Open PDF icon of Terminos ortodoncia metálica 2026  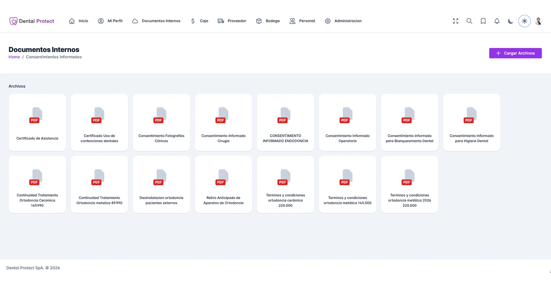coord(408,177)
